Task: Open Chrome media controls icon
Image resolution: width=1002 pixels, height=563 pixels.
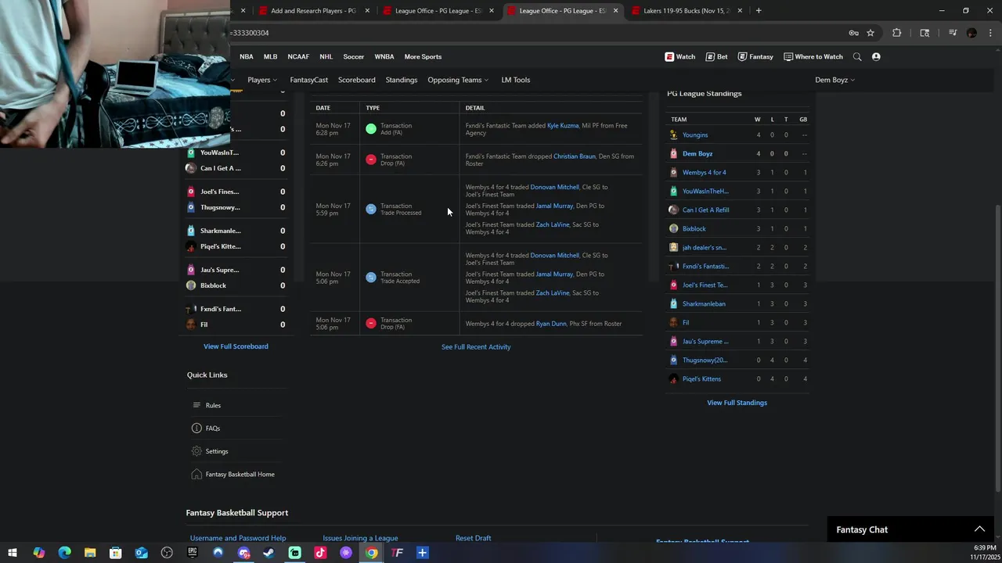Action: pos(953,33)
